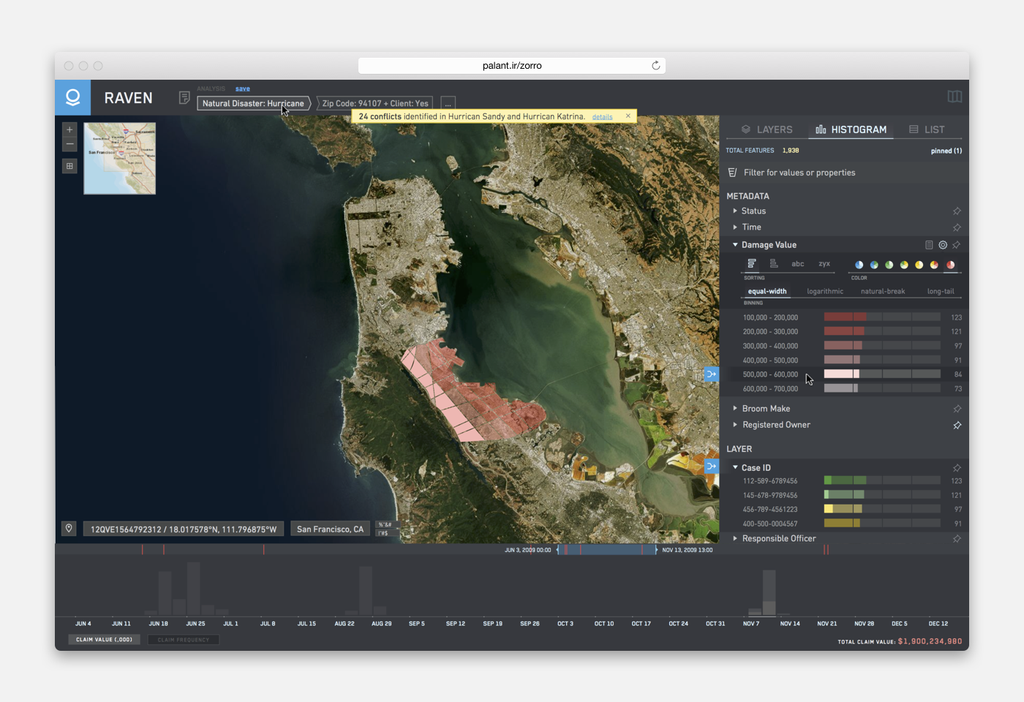The image size is (1024, 702).
Task: Open Damage Value settings gear
Action: 943,245
